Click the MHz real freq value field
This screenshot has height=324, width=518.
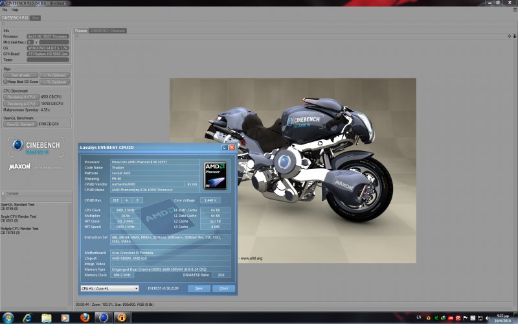click(54, 42)
